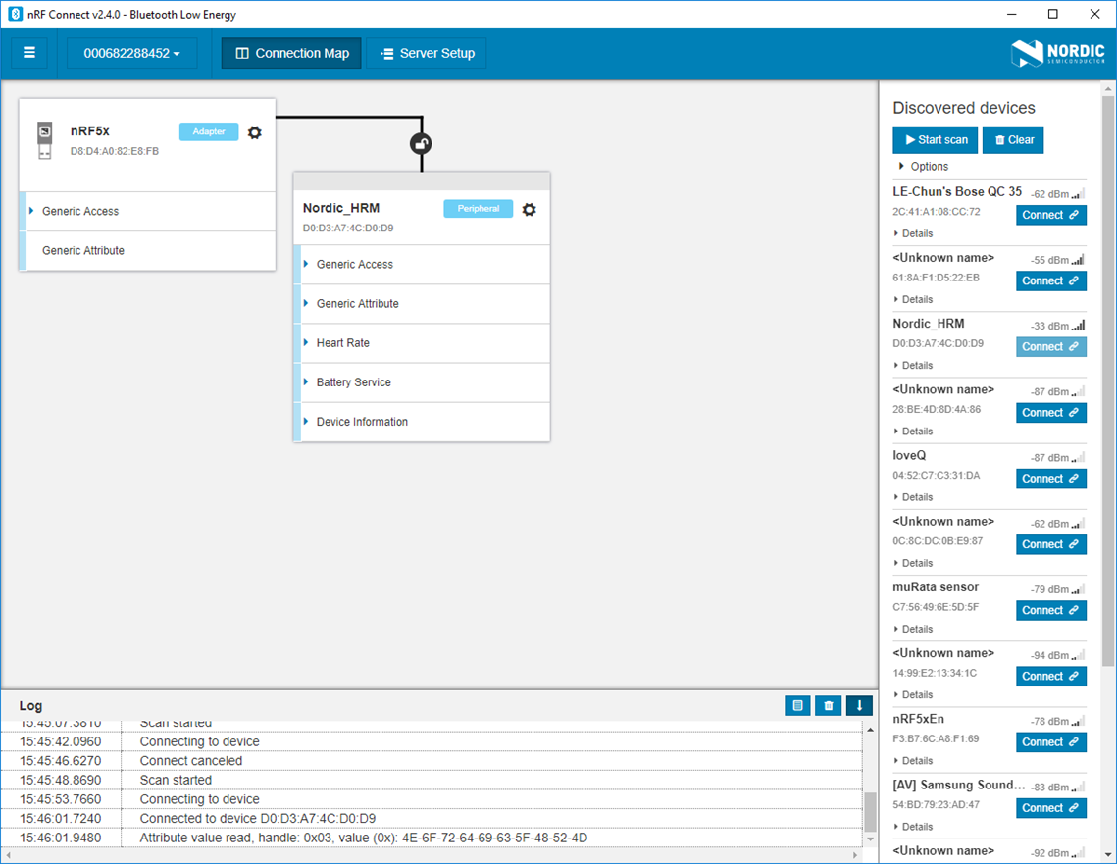Click -33 dBm signal indicator for Nordic_HRM
This screenshot has height=864, width=1117.
pos(1057,326)
